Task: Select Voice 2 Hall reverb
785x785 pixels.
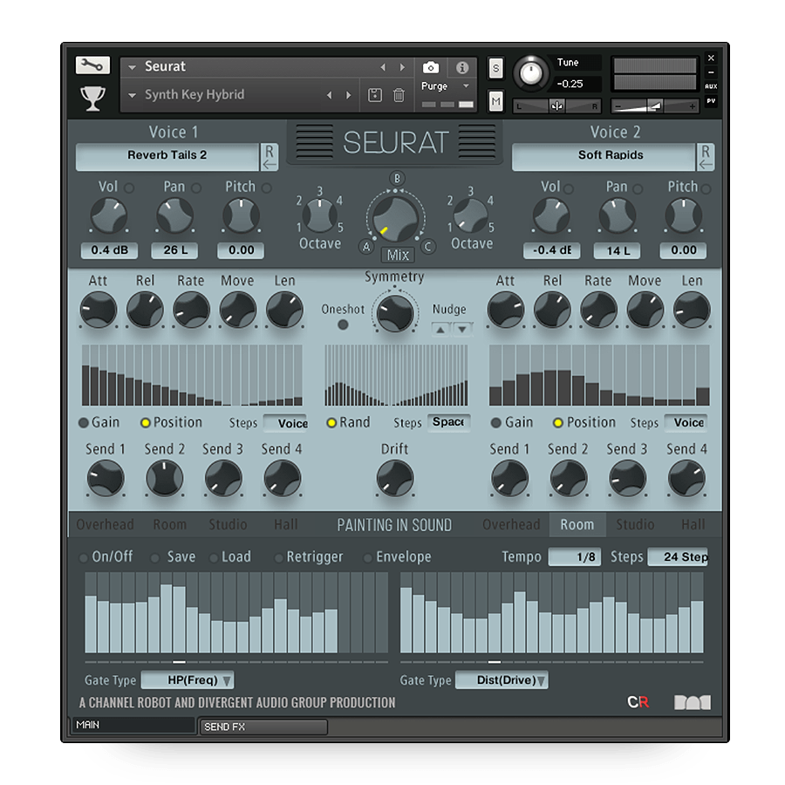Action: (x=693, y=524)
